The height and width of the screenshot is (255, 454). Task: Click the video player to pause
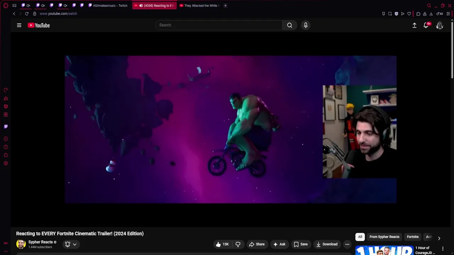click(231, 129)
